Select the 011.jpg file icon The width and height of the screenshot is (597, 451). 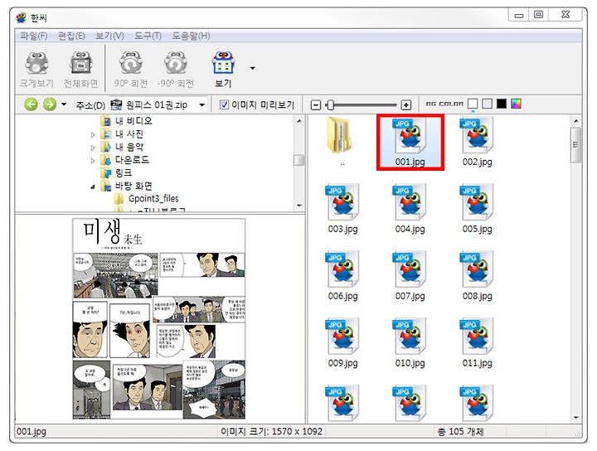[477, 337]
